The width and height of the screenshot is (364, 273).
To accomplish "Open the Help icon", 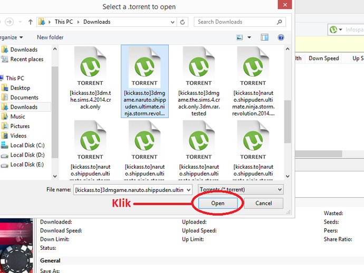I will point(281,37).
